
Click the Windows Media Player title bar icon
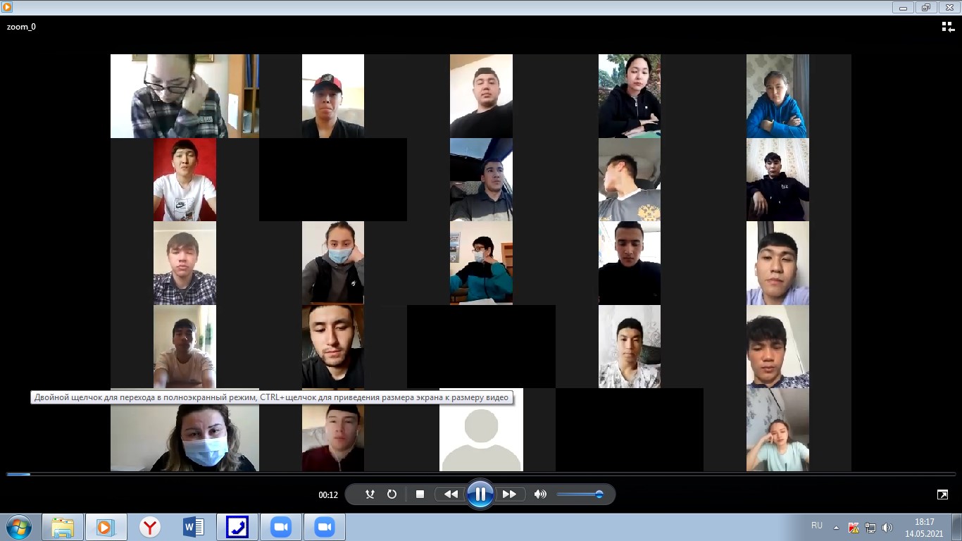(7, 7)
